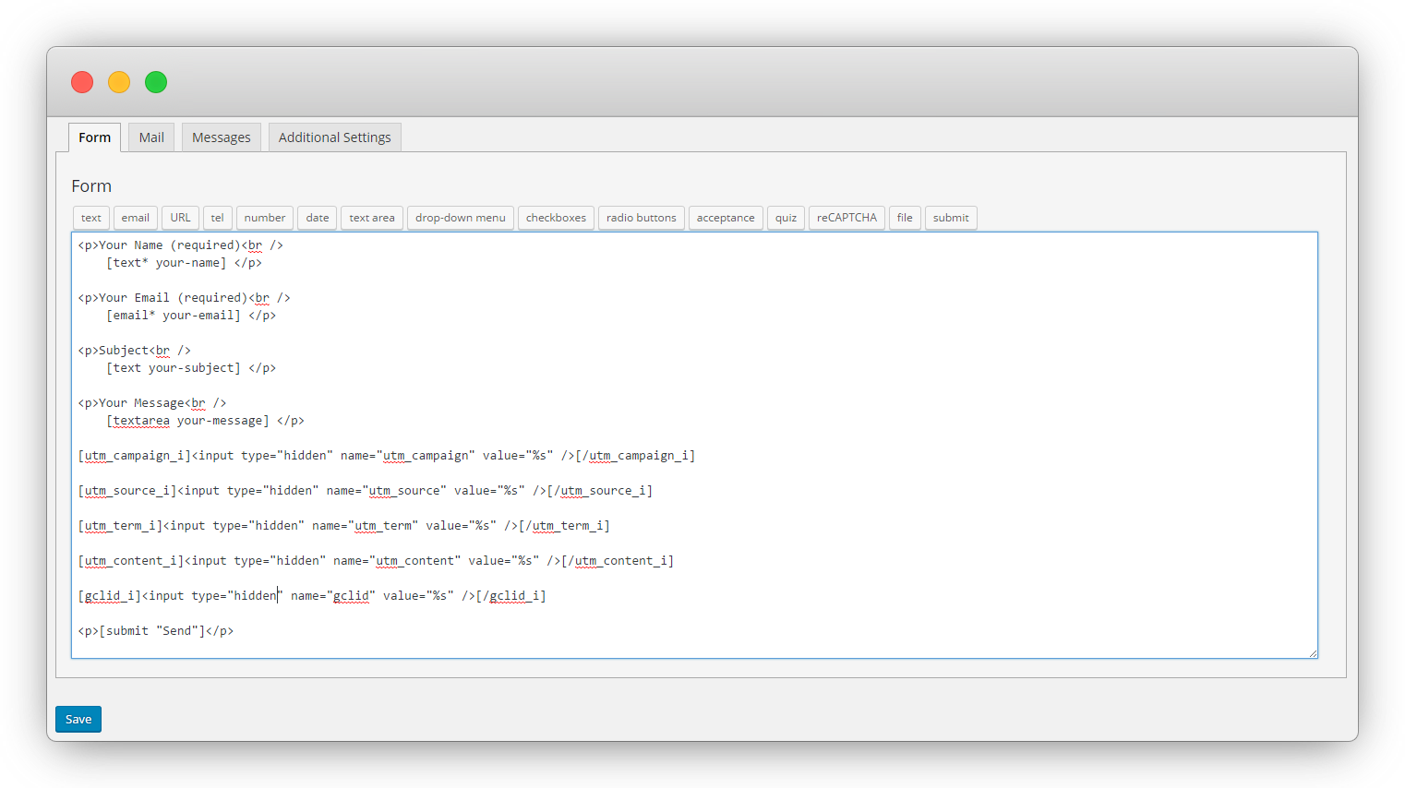Viewport: 1405px width, 788px height.
Task: Add a text area tag
Action: [x=371, y=218]
